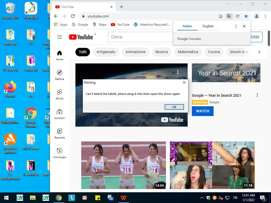The width and height of the screenshot is (271, 203).
Task: Show hidden system tray icons
Action: tap(202, 198)
